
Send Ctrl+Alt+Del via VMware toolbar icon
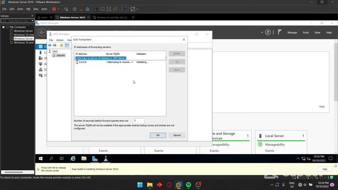click(65, 9)
